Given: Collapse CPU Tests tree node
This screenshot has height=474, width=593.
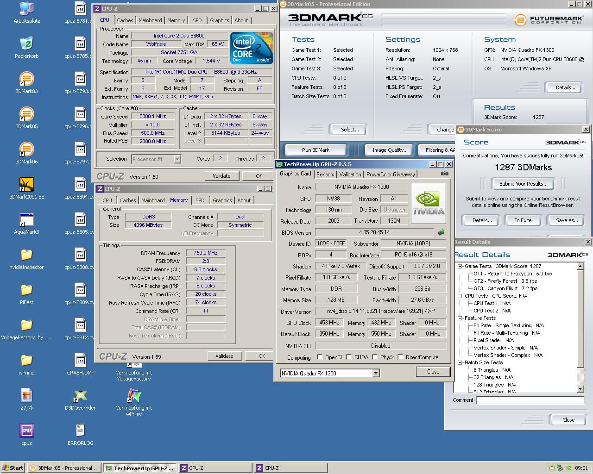Looking at the screenshot, I should click(x=460, y=296).
